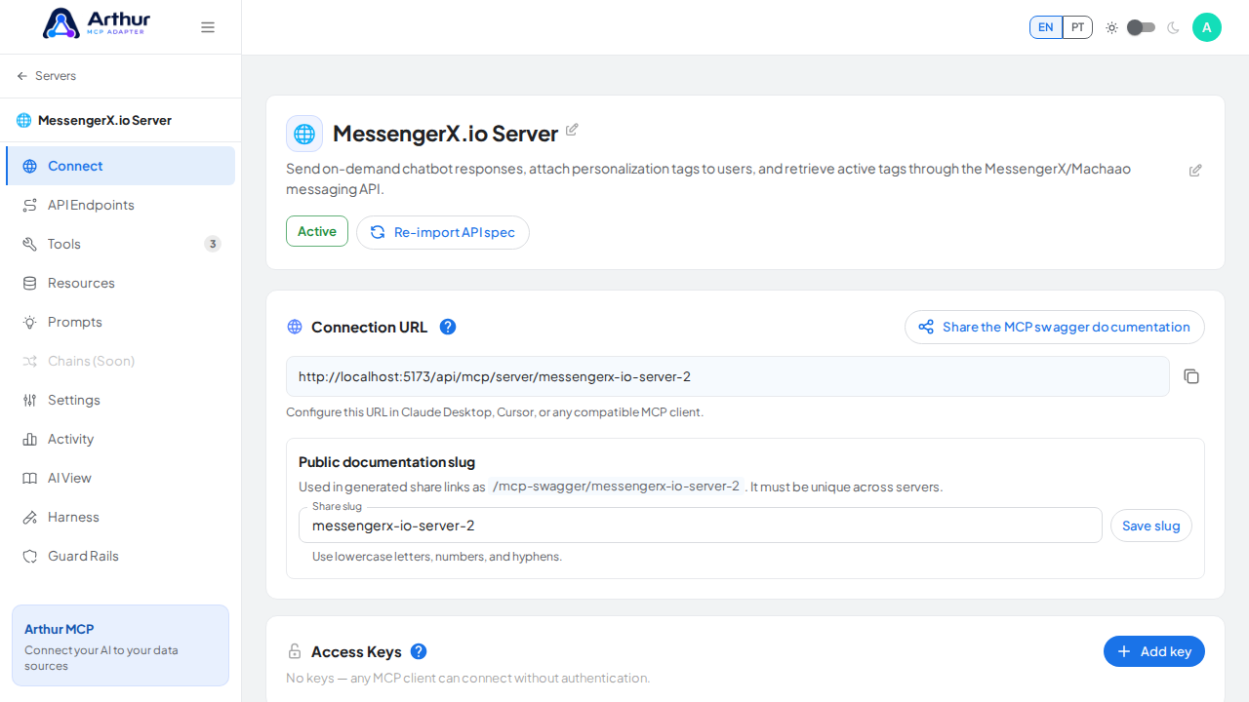Image resolution: width=1249 pixels, height=702 pixels.
Task: Toggle the dark mode switch
Action: click(x=1141, y=27)
